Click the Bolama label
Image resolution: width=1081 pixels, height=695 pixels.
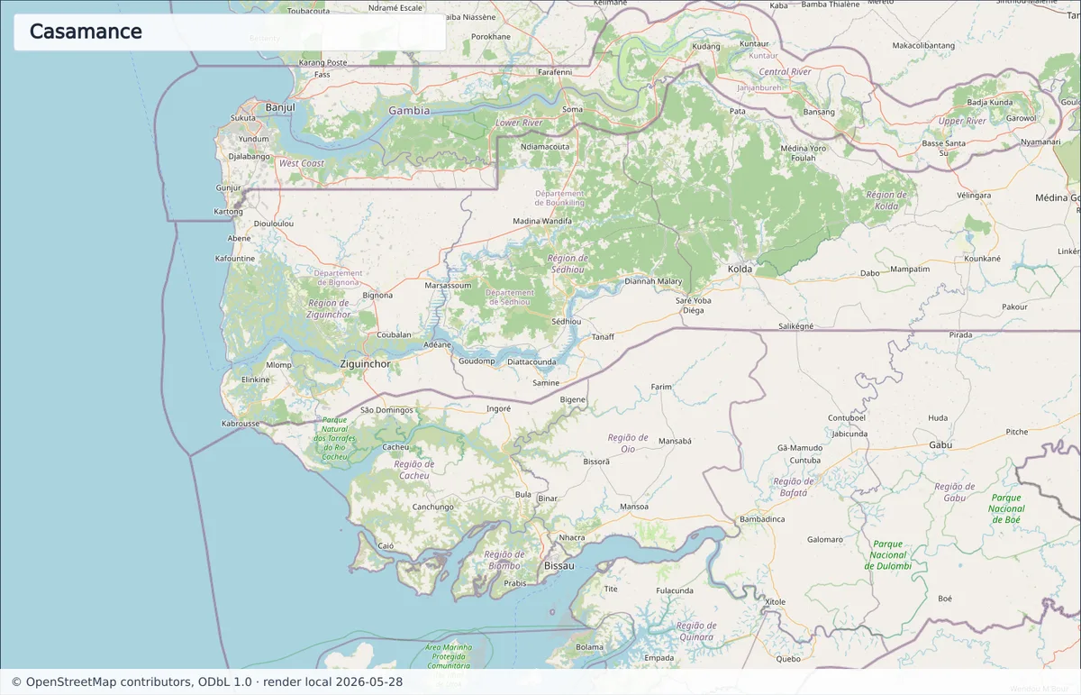tap(590, 646)
